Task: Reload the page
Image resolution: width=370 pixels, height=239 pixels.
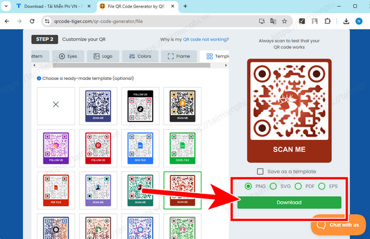Action: point(32,21)
